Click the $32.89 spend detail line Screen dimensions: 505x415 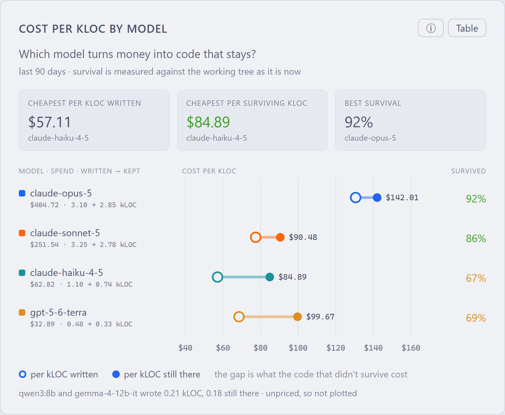coord(81,324)
